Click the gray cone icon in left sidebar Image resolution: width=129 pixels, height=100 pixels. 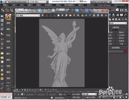pyautogui.click(x=2, y=70)
